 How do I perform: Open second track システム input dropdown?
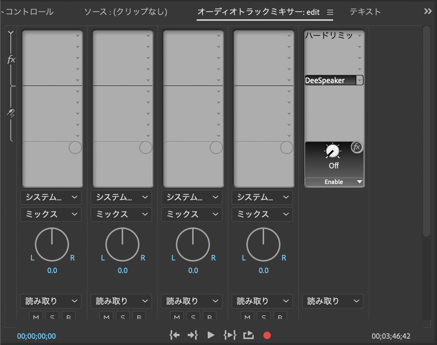121,197
